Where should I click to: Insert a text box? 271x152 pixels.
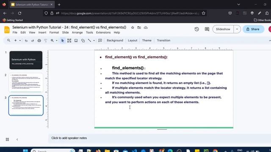(69, 41)
